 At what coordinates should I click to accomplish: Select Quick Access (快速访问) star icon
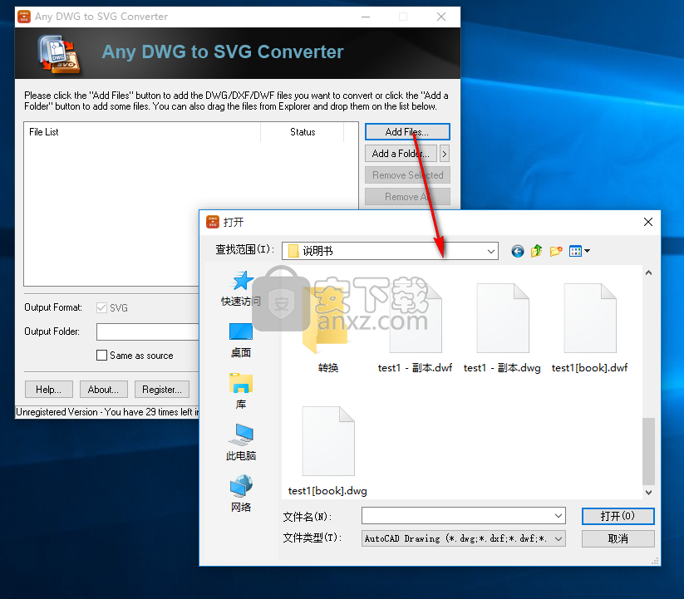pos(241,281)
